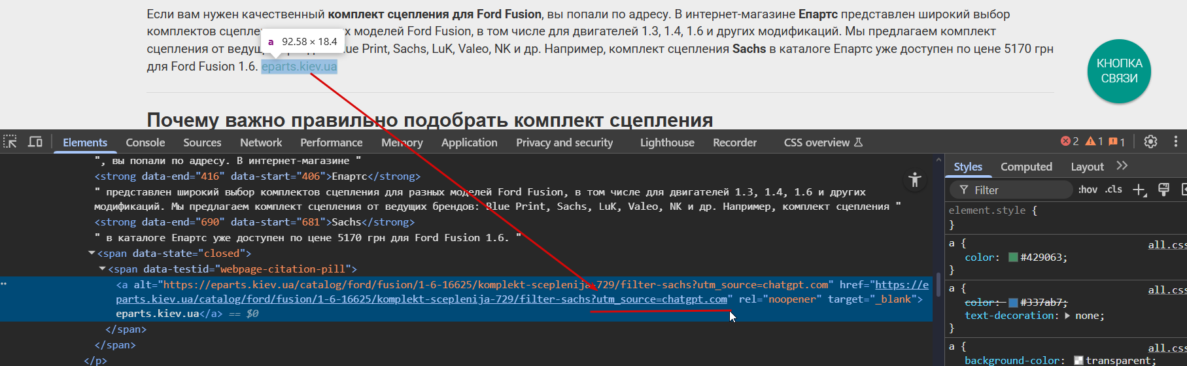Open the Recorder tab
1187x366 pixels.
click(x=734, y=142)
